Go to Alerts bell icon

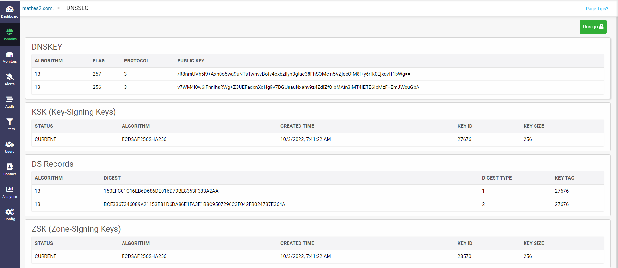pos(10,77)
